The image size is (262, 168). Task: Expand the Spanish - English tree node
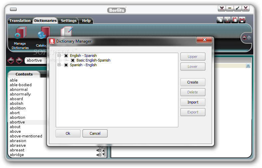point(59,65)
